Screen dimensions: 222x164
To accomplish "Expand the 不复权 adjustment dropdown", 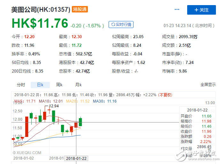I will [165, 95].
